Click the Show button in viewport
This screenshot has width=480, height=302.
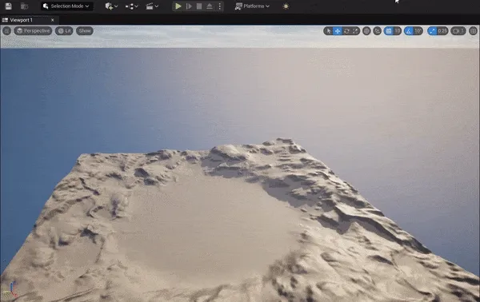point(85,31)
